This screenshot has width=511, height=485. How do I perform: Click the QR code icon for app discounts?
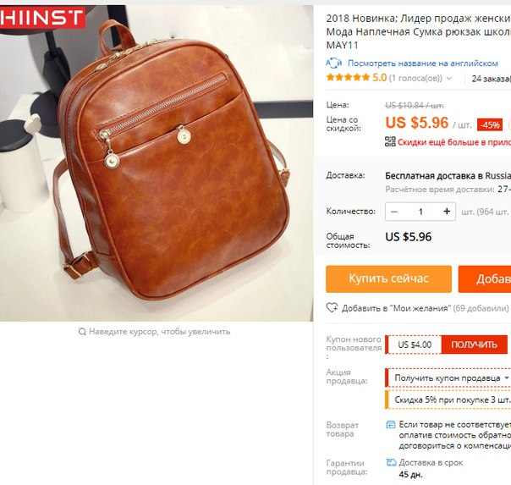tap(390, 142)
